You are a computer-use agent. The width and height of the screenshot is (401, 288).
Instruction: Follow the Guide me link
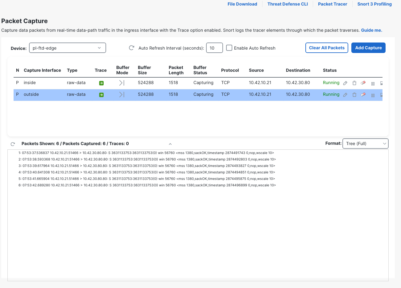pos(371,30)
